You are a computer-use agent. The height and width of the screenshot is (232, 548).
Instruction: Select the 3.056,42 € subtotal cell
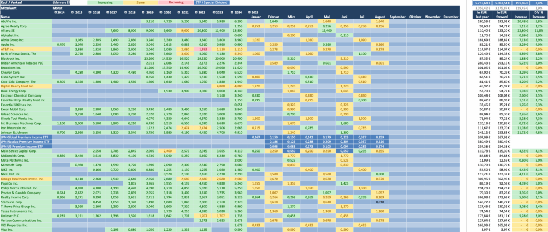pos(481,7)
